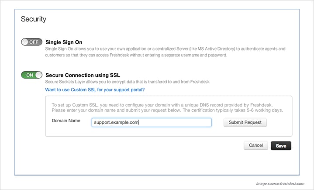Click the freshdesk.com image source caption
314x190 pixels.
(x=280, y=183)
